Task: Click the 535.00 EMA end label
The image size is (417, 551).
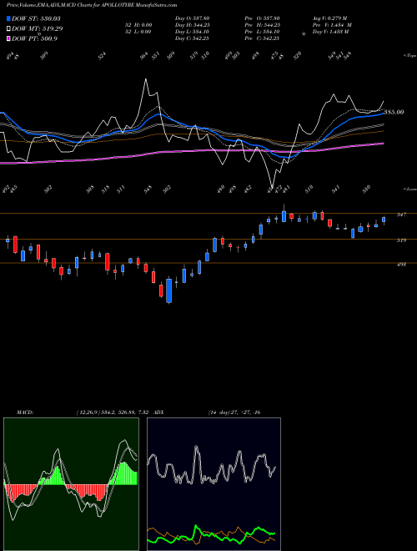Action: (394, 112)
